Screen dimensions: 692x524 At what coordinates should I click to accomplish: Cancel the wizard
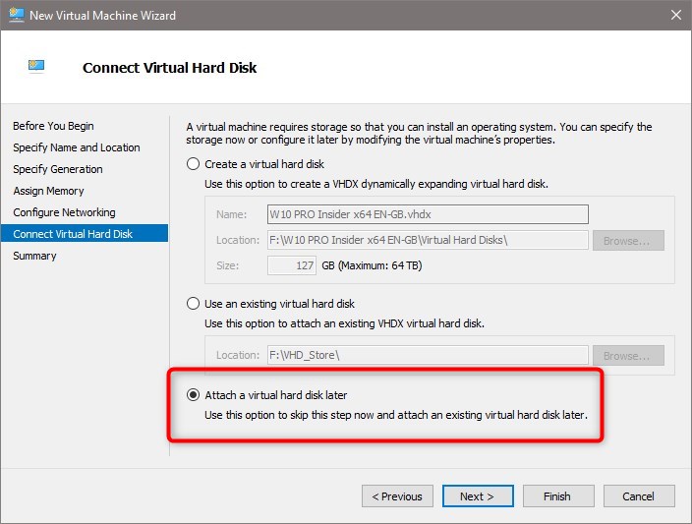639,496
